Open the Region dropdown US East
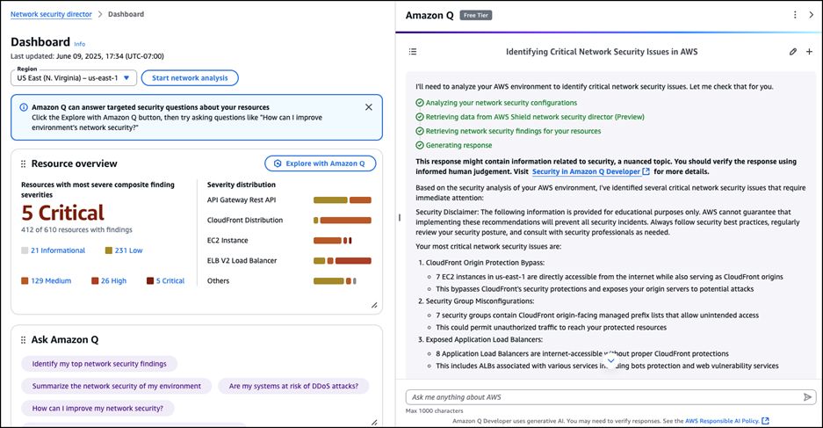The height and width of the screenshot is (428, 823). point(74,77)
